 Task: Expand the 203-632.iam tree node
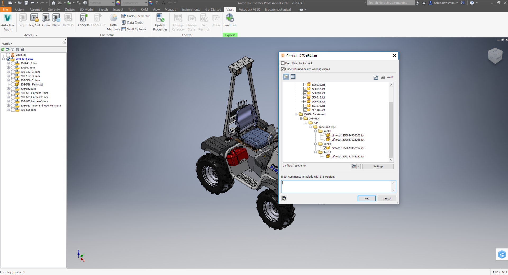[x=8, y=89]
